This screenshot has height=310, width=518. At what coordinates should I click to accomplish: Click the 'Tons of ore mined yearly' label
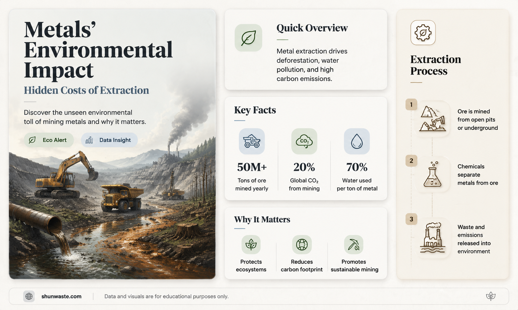coord(252,185)
